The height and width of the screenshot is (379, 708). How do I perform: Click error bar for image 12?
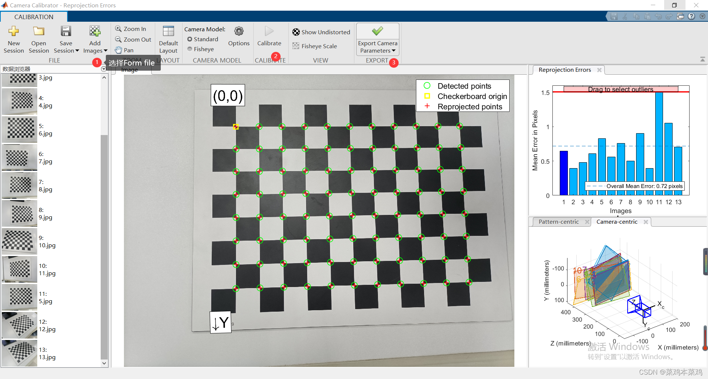tap(669, 159)
